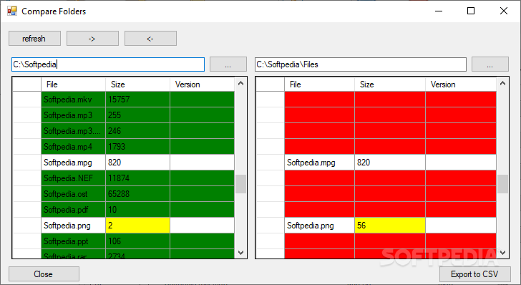Click size cell 15757

(x=138, y=100)
